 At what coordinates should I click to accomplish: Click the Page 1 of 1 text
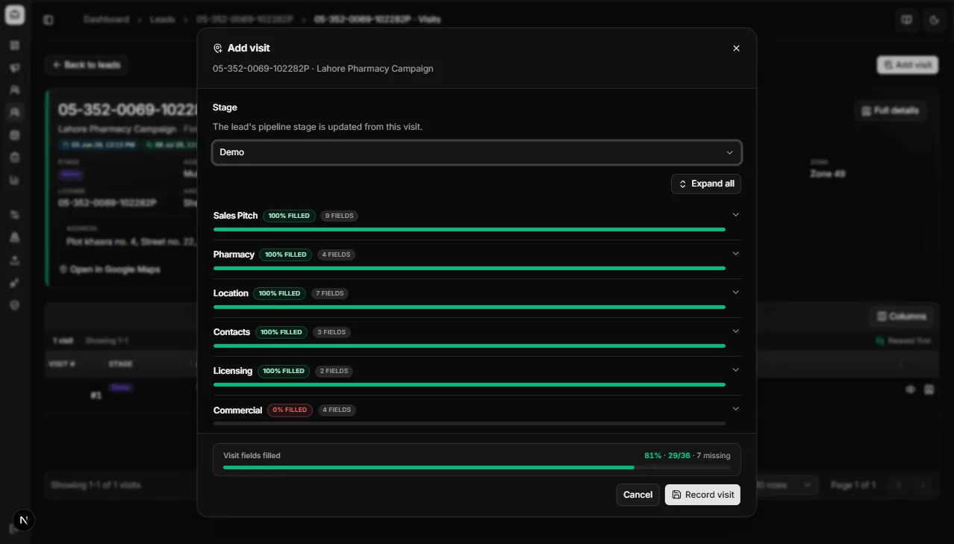pyautogui.click(x=853, y=485)
